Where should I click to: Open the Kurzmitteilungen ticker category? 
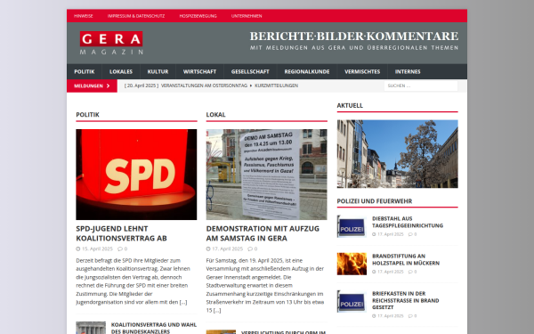tap(276, 86)
